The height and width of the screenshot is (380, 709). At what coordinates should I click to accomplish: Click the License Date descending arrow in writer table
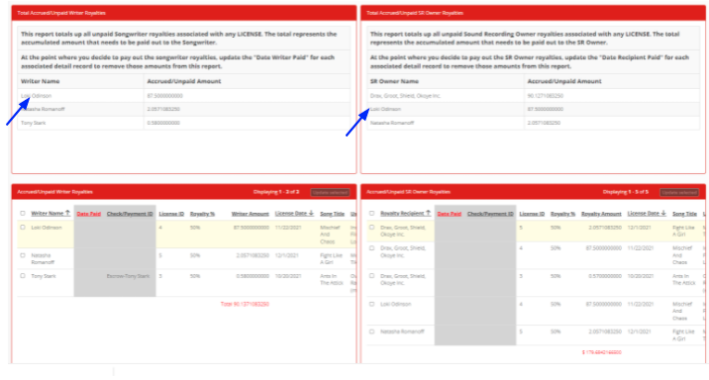click(x=311, y=213)
